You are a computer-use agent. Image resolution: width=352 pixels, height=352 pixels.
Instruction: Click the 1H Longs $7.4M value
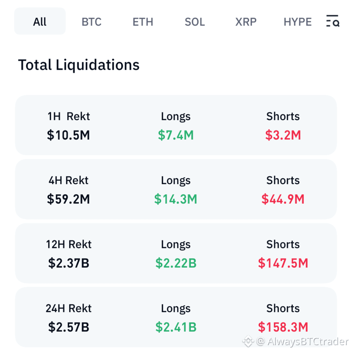pos(176,135)
